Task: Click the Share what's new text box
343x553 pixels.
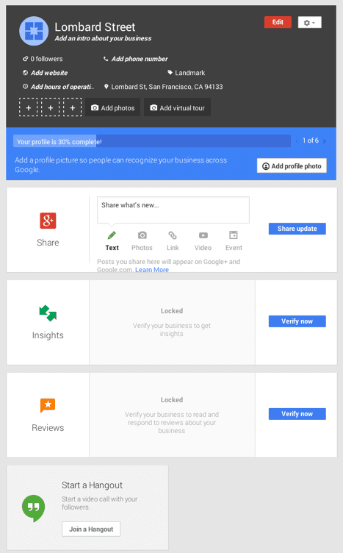Action: (173, 210)
